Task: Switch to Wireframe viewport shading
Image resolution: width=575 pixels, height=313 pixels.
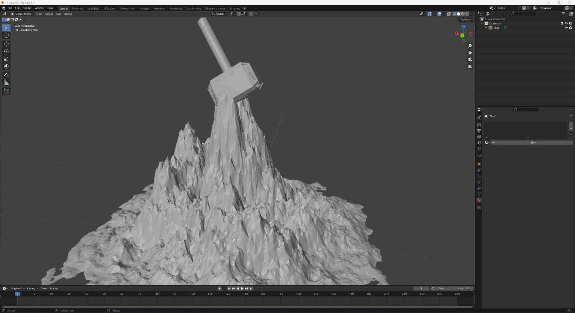Action: pos(454,14)
